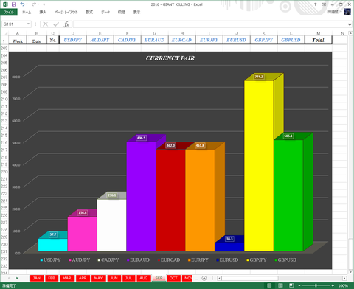
Task: Click the Undo arrow icon
Action: click(22, 4)
